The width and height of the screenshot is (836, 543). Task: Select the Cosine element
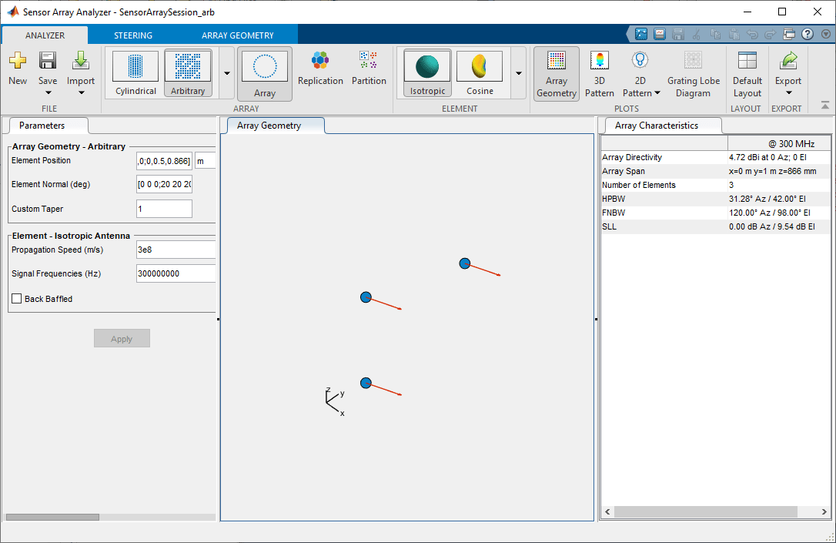pos(480,74)
